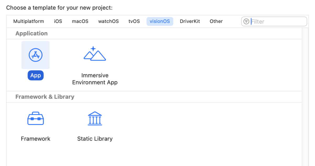Viewport: 315px width, 166px height.
Task: Choose the Framework toolbox icon
Action: [x=35, y=118]
